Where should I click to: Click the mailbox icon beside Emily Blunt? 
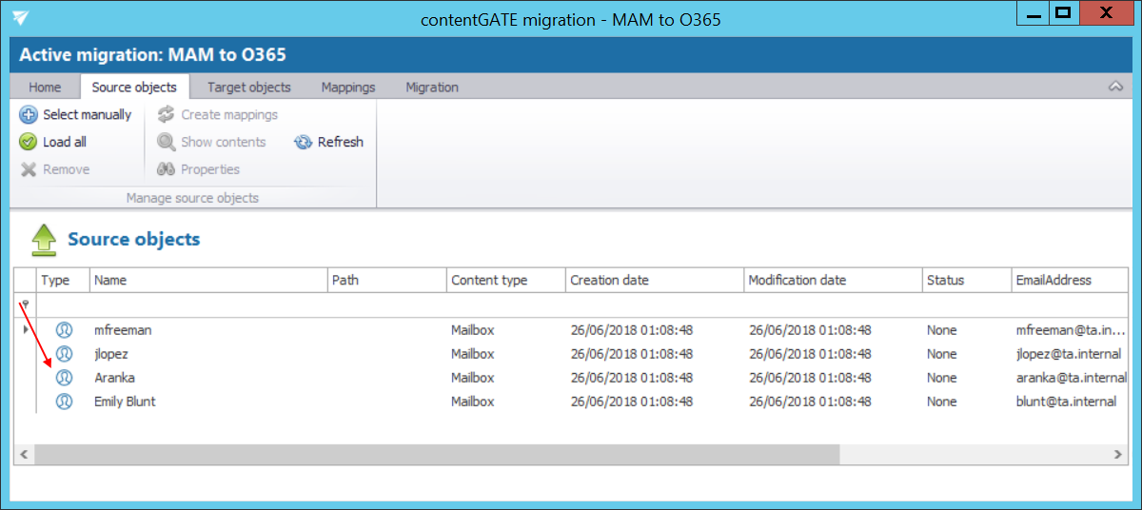click(x=64, y=402)
